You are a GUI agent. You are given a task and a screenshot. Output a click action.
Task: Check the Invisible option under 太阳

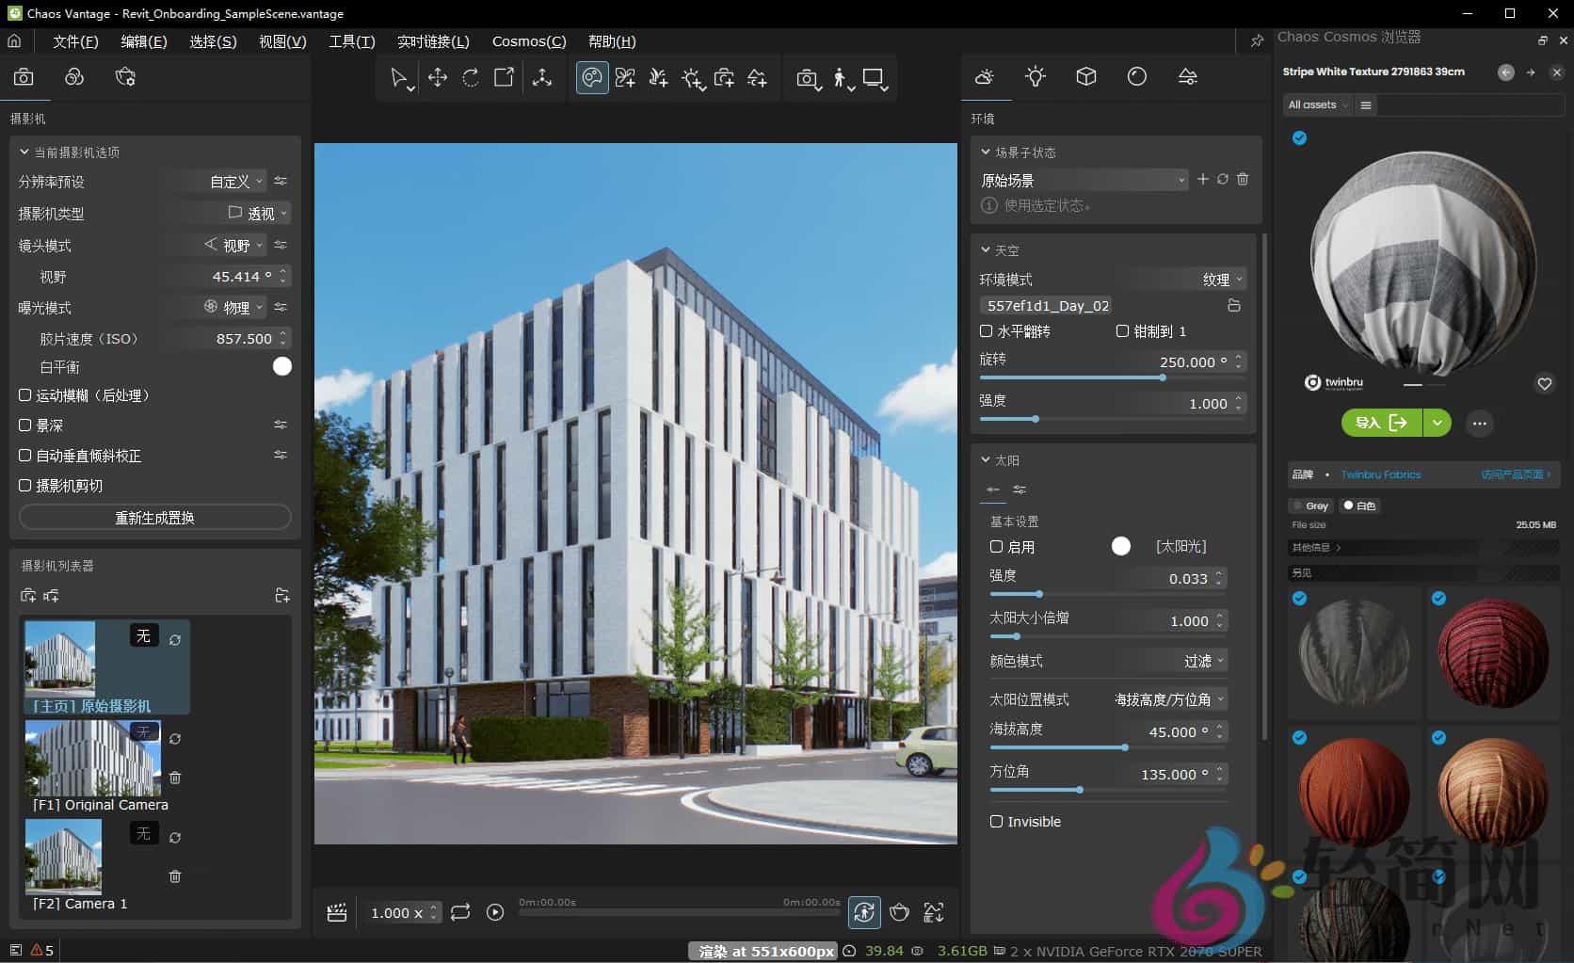click(x=996, y=821)
